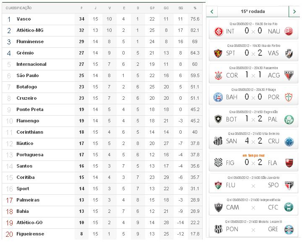Click the Corinthians crest beside COR
The height and width of the screenshot is (243, 302).
(x=218, y=75)
